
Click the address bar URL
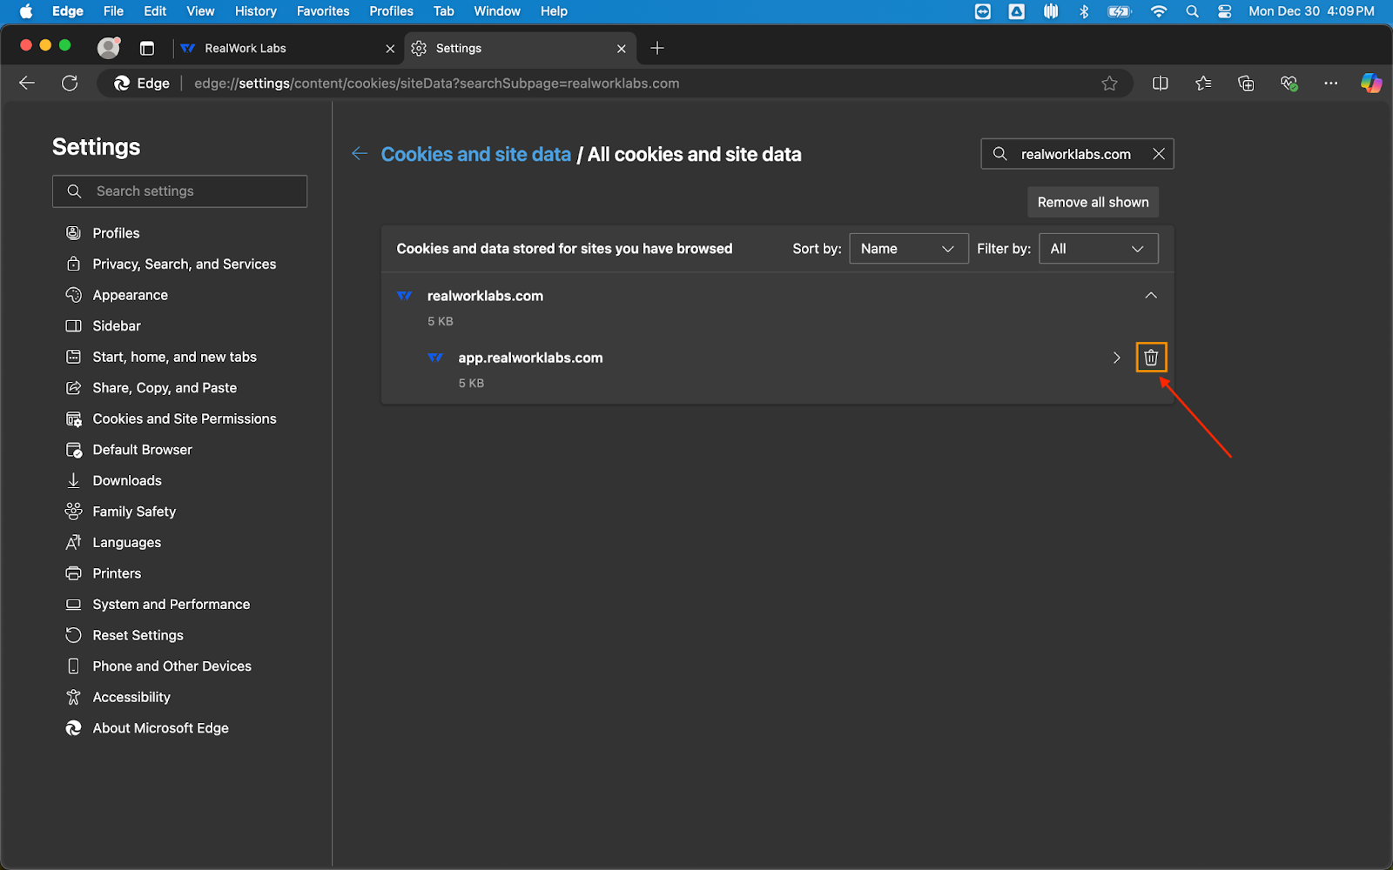[436, 84]
